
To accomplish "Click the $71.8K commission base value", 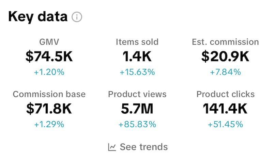I will click(49, 109).
